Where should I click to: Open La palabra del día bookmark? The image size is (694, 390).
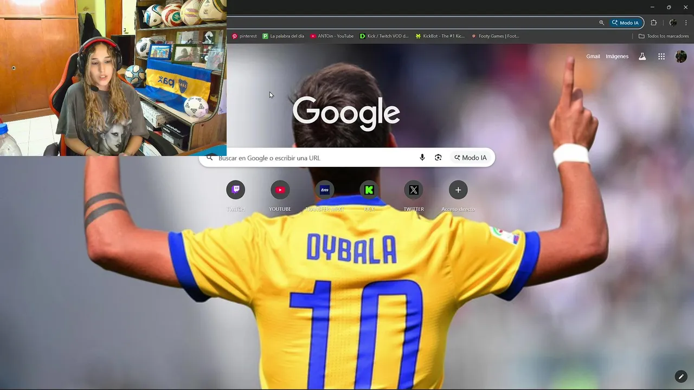pos(283,36)
